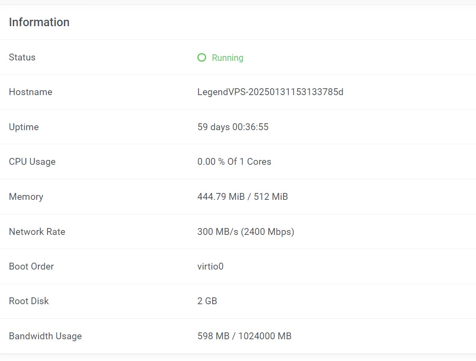
Task: Select the green 'Running' status text
Action: coord(228,58)
